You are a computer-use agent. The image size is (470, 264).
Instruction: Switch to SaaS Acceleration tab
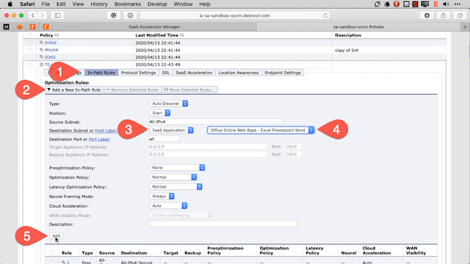[194, 73]
